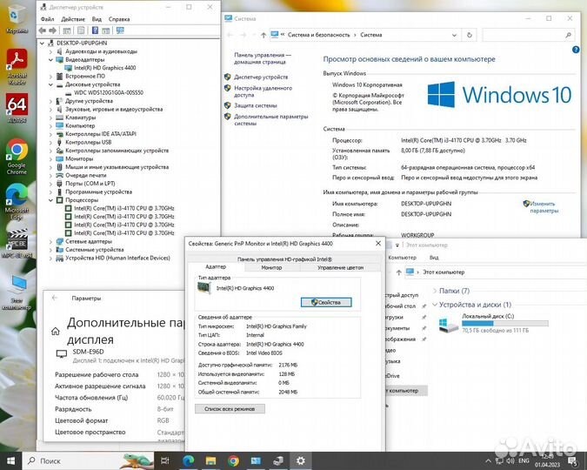587x470 pixels.
Task: Open Chrome from the taskbar
Action: click(x=233, y=460)
